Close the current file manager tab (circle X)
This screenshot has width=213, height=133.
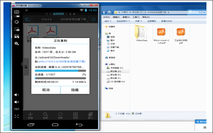point(93,19)
